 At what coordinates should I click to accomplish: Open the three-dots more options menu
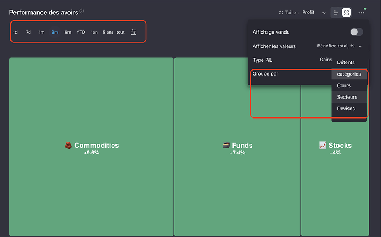pos(362,12)
